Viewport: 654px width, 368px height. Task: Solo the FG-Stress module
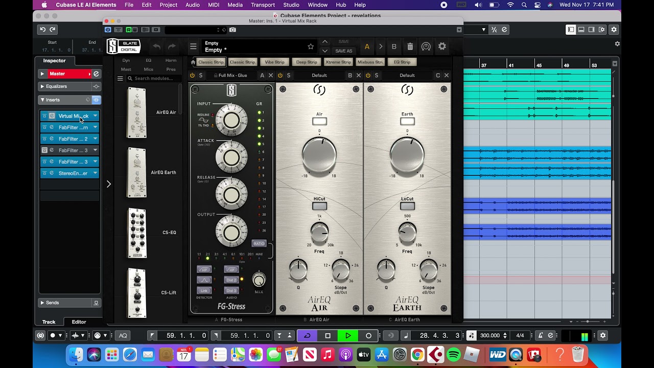click(201, 75)
